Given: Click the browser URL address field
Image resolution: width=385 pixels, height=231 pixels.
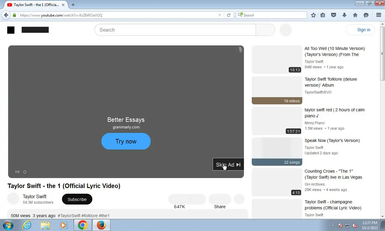Looking at the screenshot, I should pos(117,15).
